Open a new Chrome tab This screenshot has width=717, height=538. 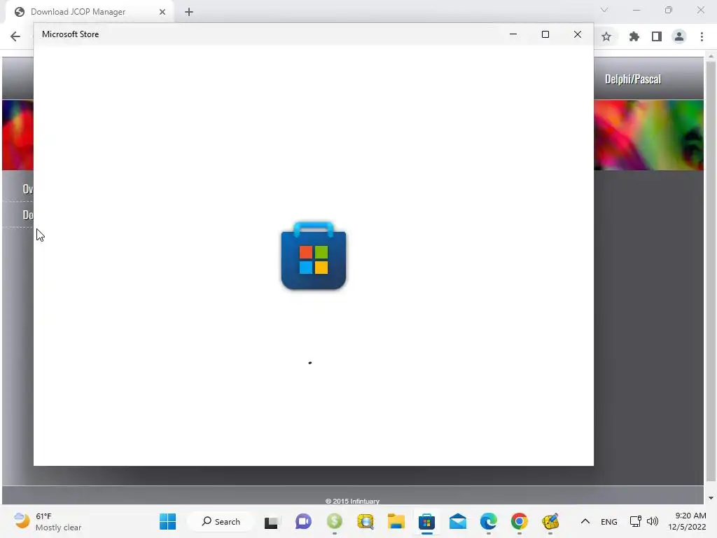coord(189,12)
